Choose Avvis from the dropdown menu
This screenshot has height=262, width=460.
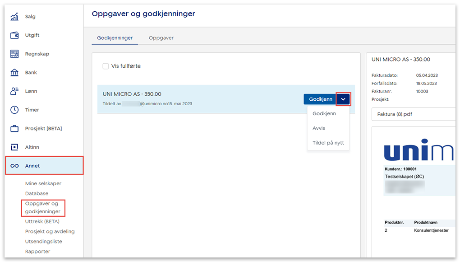tap(319, 128)
